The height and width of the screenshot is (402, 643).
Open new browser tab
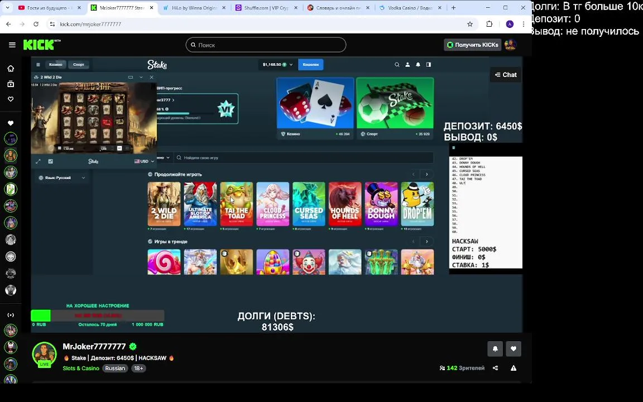pyautogui.click(x=454, y=8)
